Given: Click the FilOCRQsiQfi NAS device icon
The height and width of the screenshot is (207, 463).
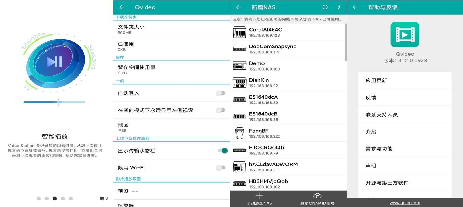Looking at the screenshot, I should click(x=239, y=150).
